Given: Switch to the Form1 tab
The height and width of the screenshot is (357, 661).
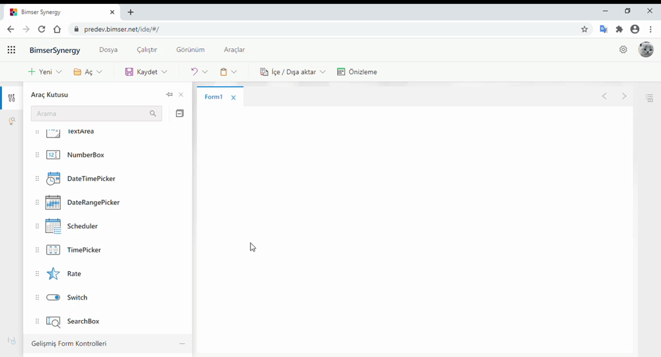Looking at the screenshot, I should click(x=213, y=97).
